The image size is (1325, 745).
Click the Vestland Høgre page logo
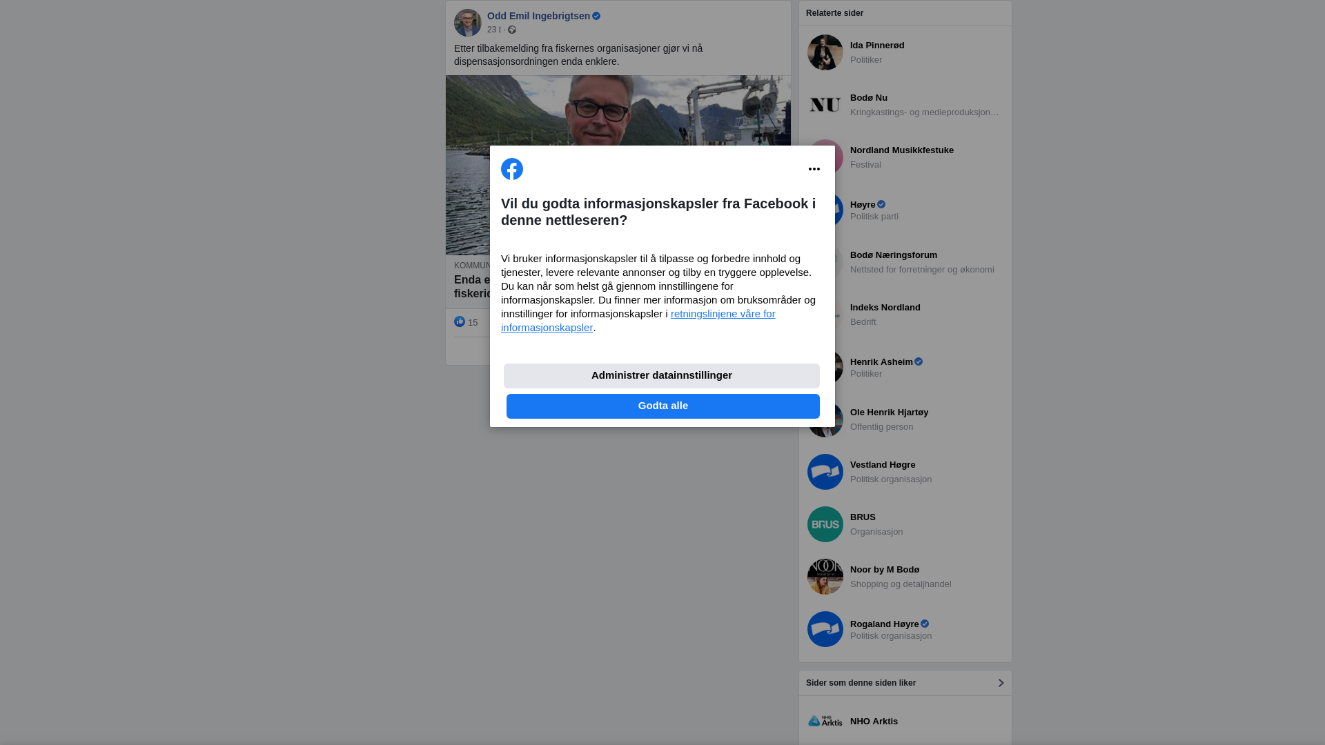click(x=825, y=472)
